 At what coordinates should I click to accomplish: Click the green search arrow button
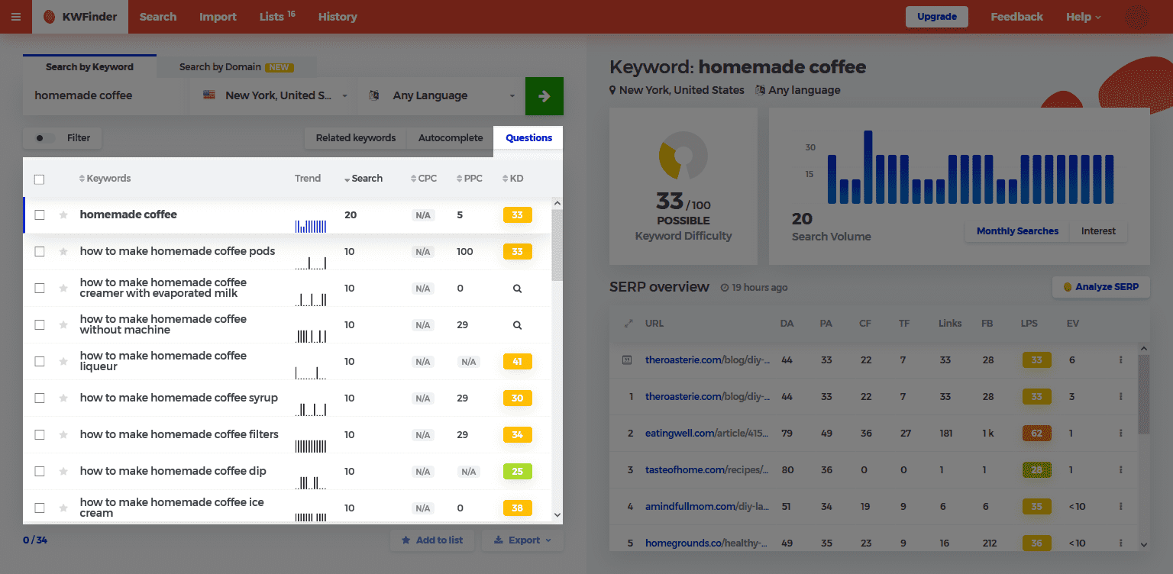pos(544,96)
